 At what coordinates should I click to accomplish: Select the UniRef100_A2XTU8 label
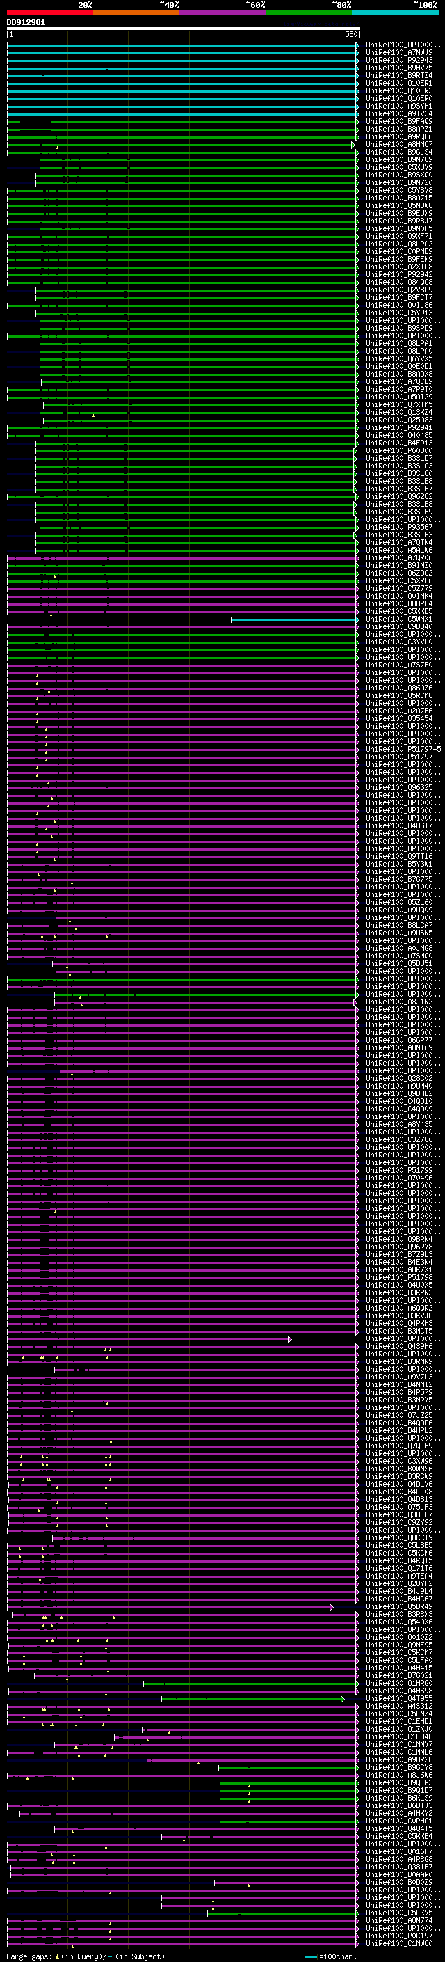399,267
